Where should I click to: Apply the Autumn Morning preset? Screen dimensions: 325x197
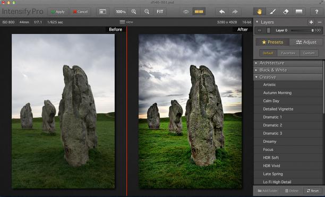(x=288, y=93)
